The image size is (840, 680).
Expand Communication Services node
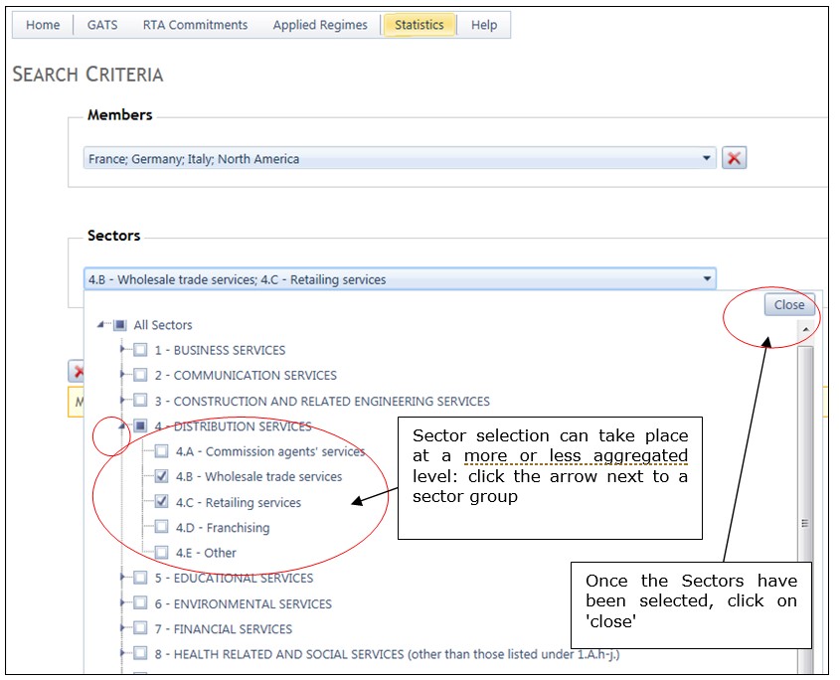[x=122, y=375]
